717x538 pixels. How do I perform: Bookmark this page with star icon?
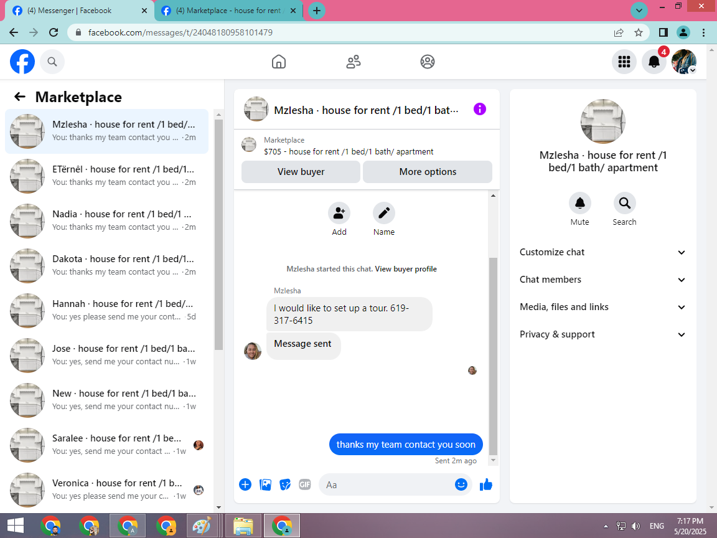tap(639, 32)
